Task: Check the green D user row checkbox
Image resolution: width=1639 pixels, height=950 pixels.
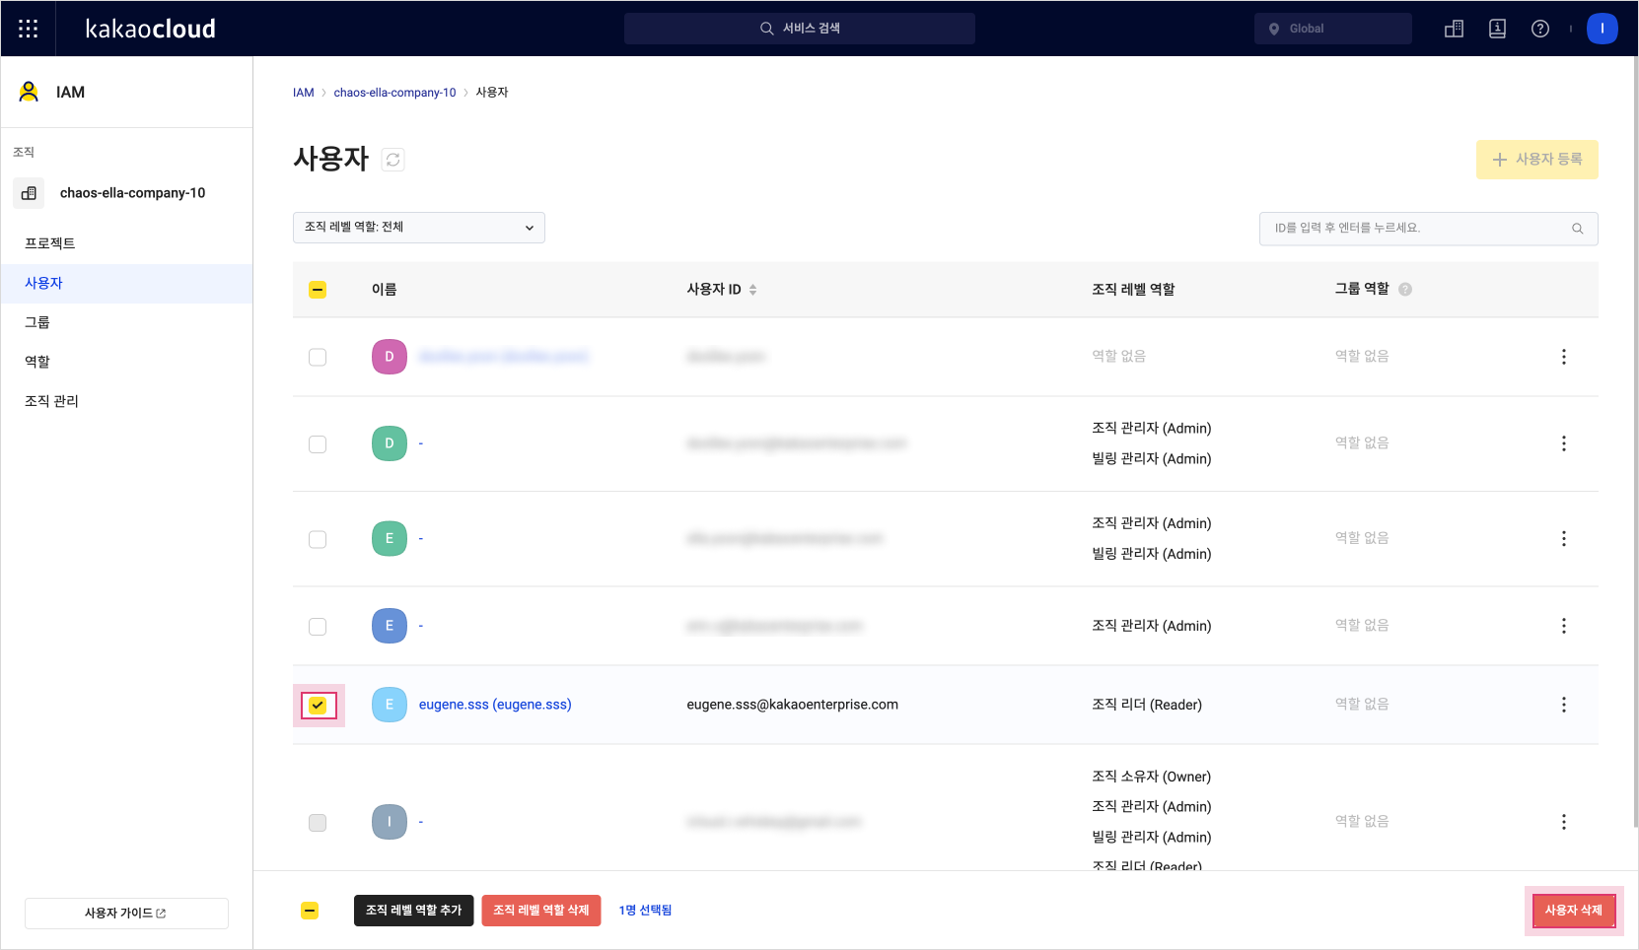Action: tap(318, 444)
